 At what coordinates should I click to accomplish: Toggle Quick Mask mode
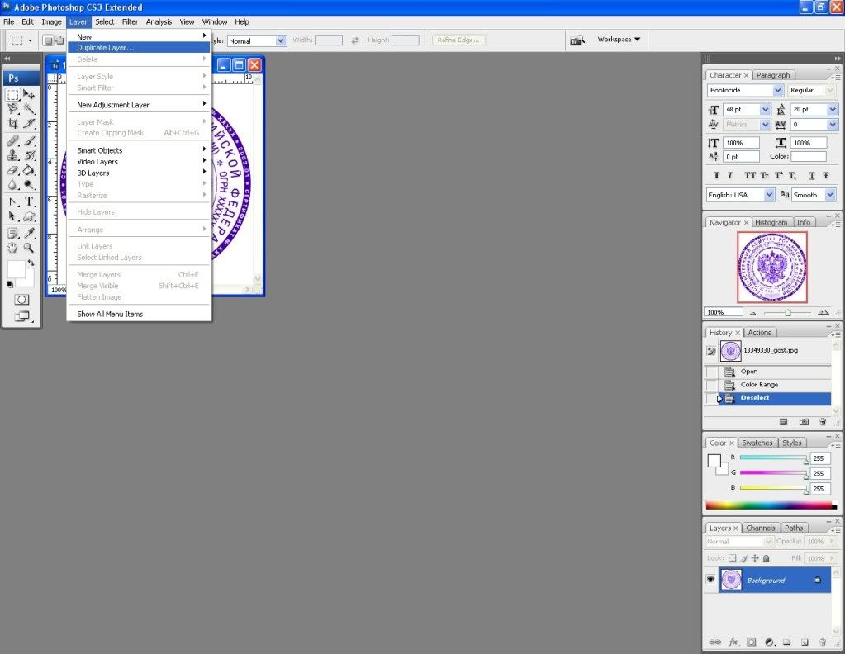[21, 300]
